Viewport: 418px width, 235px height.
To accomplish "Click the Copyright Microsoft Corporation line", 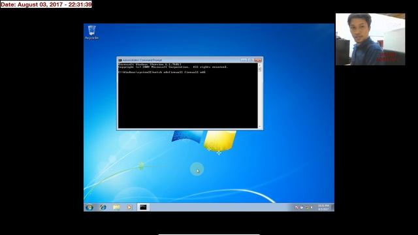I will coord(173,67).
